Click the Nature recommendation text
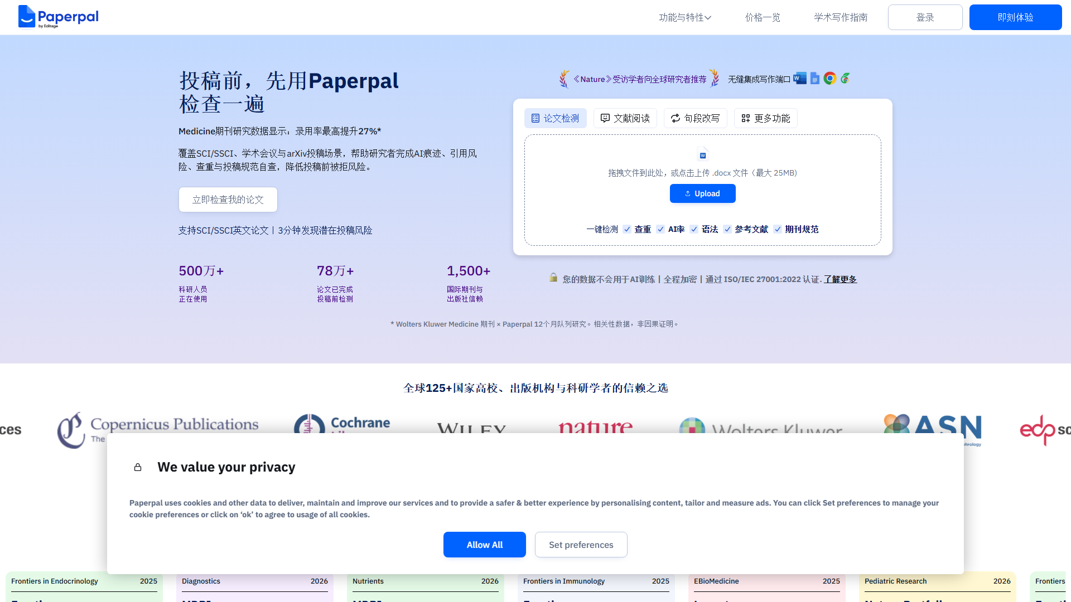This screenshot has height=602, width=1071. tap(640, 79)
